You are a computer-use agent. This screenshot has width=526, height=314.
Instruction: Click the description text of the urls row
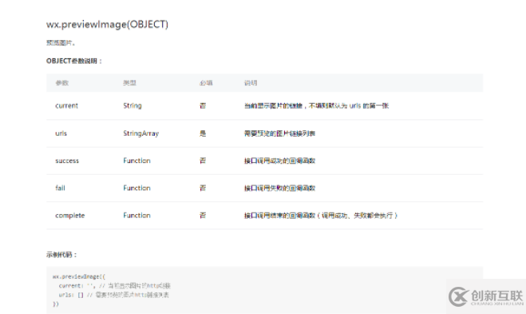279,133
